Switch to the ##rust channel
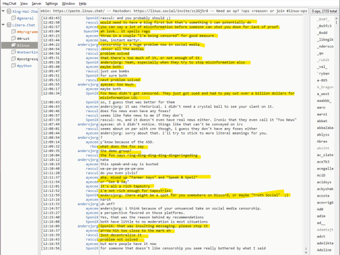Image resolution: width=340 pixels, height=255 pixels. pyautogui.click(x=23, y=39)
